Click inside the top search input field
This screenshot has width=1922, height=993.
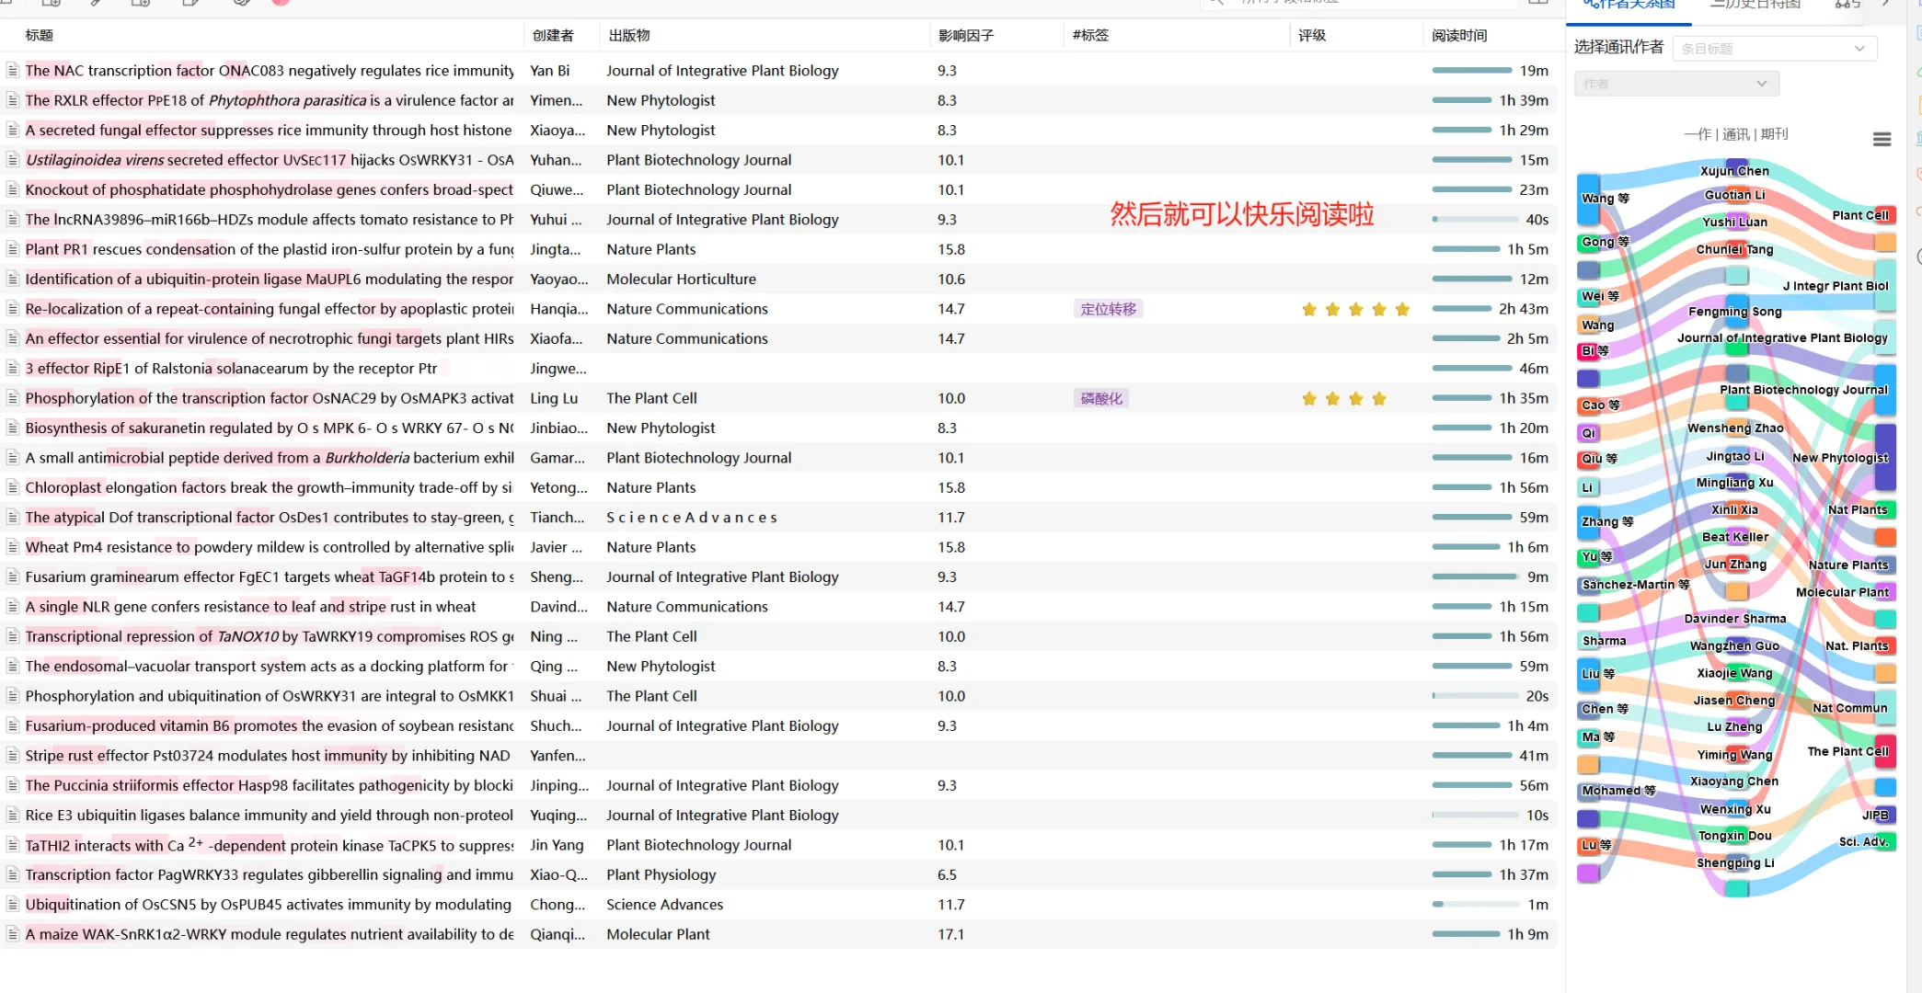(1362, 3)
